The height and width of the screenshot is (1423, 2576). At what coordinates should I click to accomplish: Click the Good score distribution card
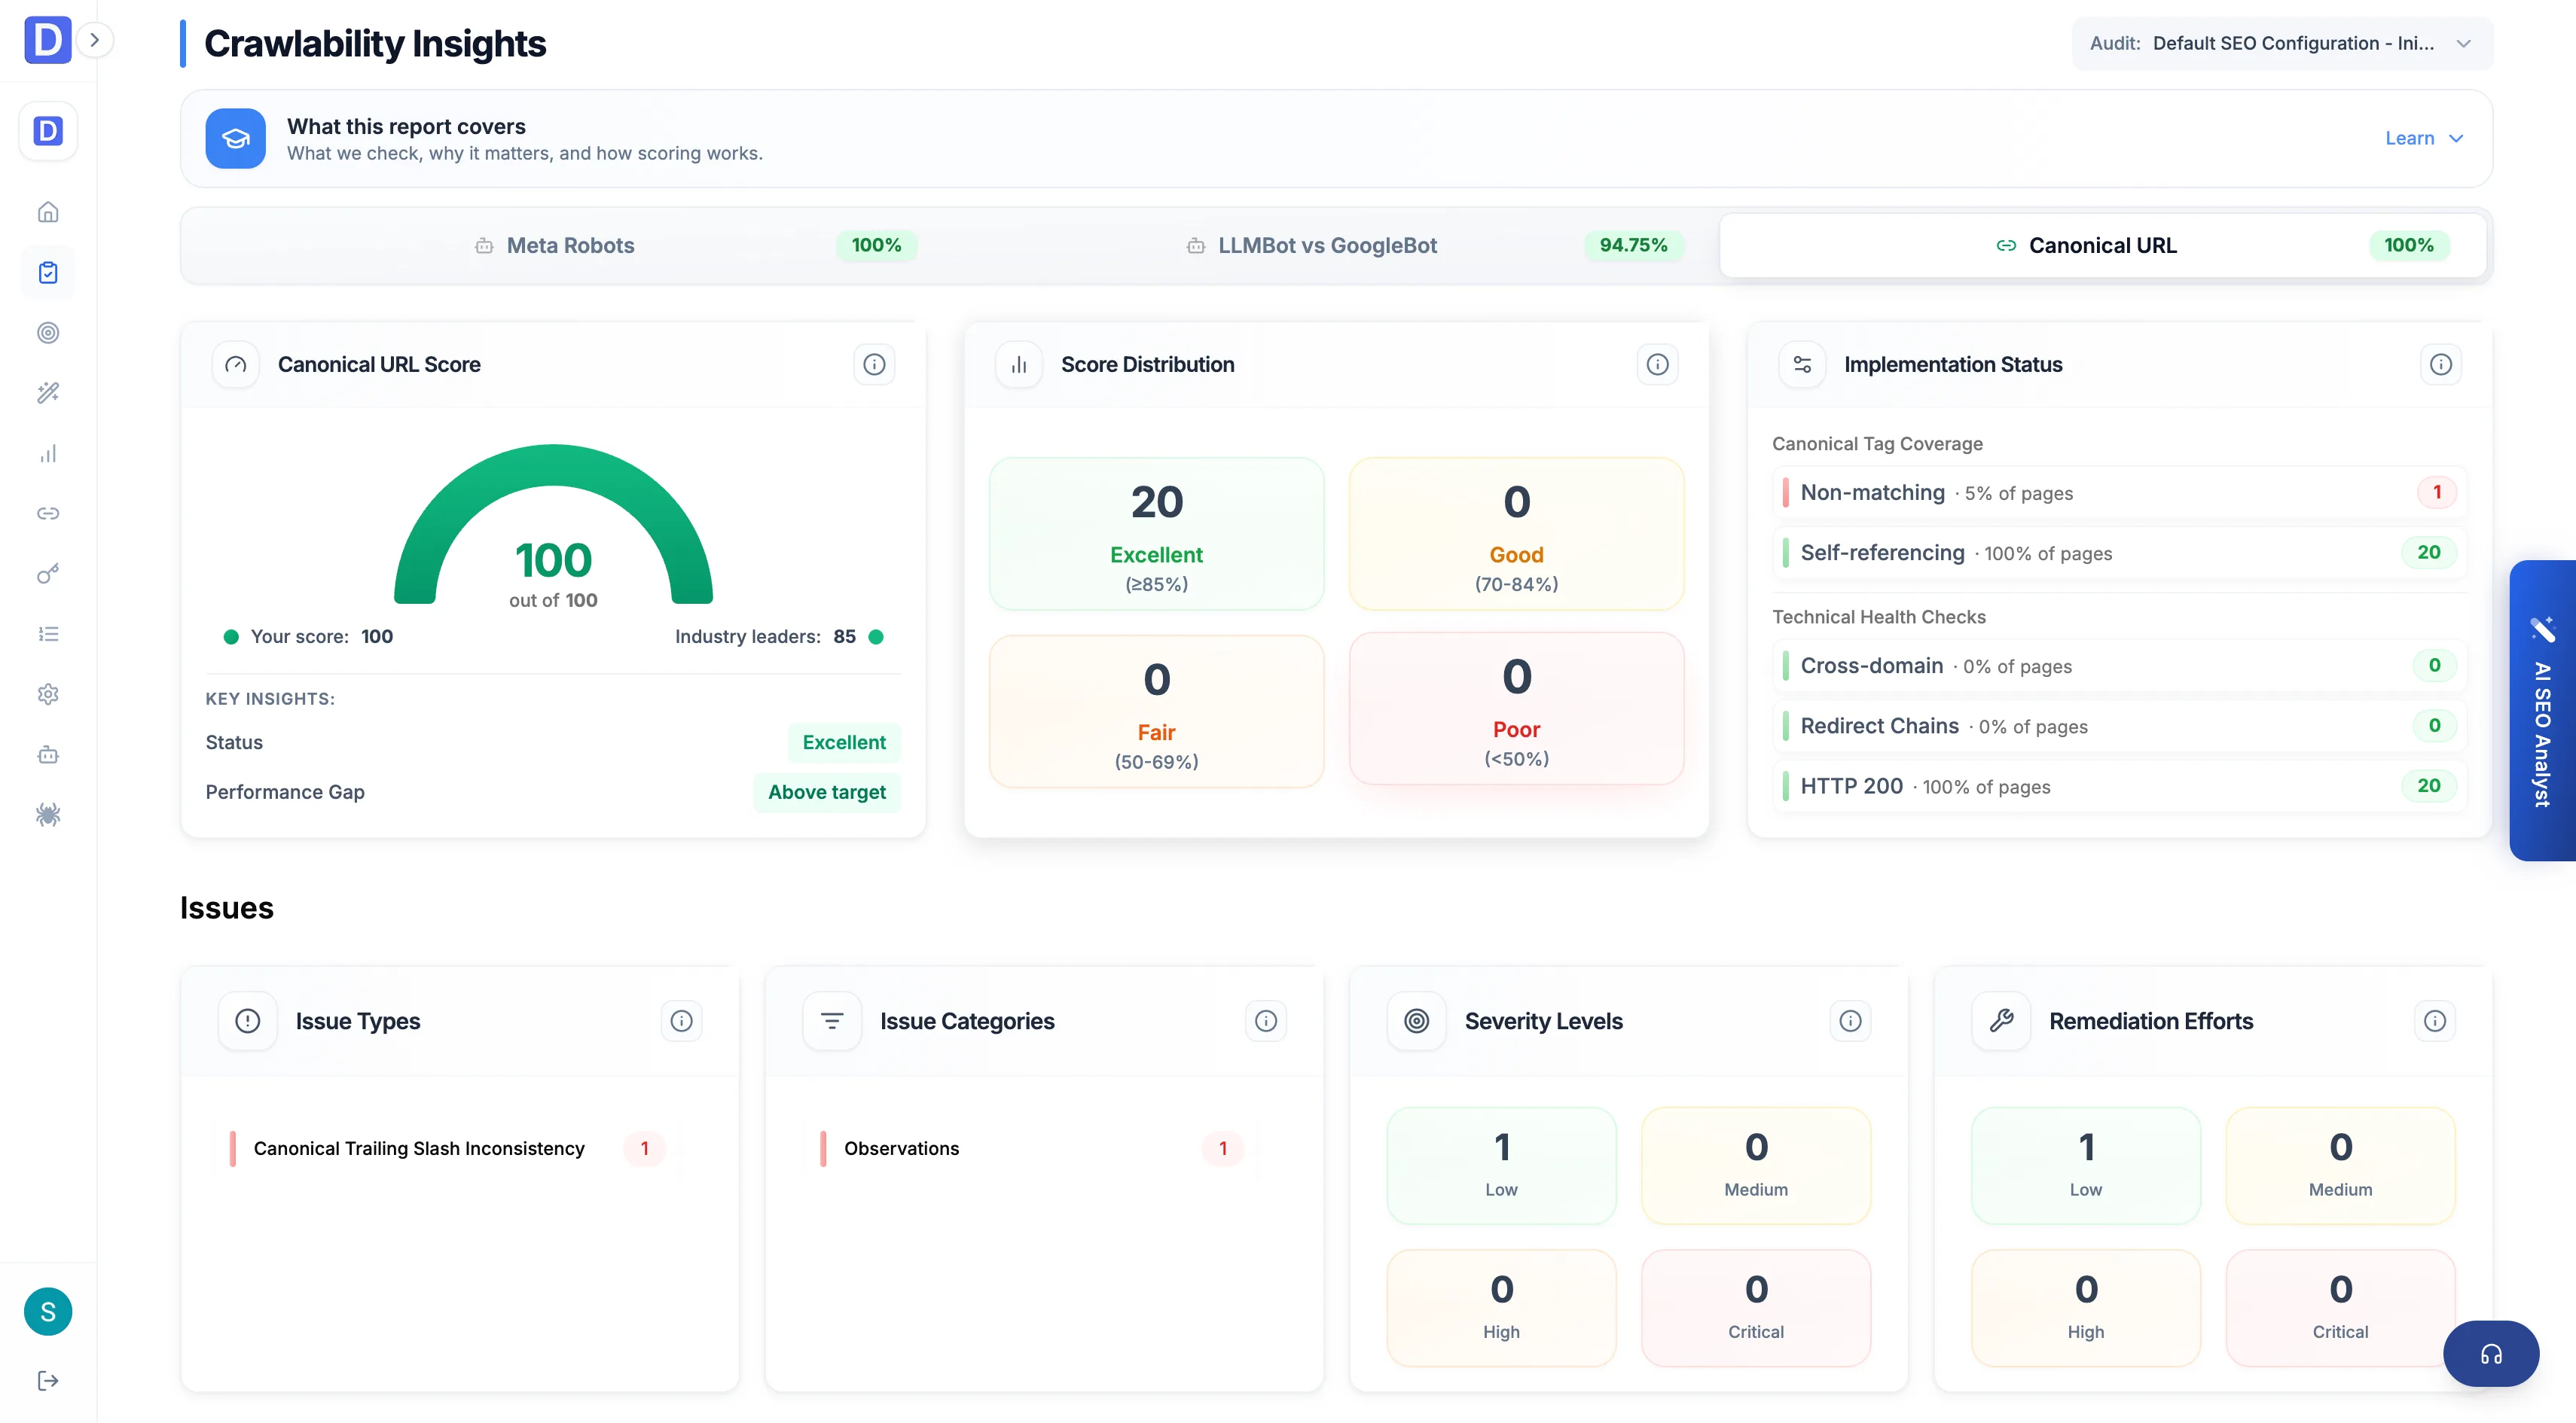[x=1516, y=534]
